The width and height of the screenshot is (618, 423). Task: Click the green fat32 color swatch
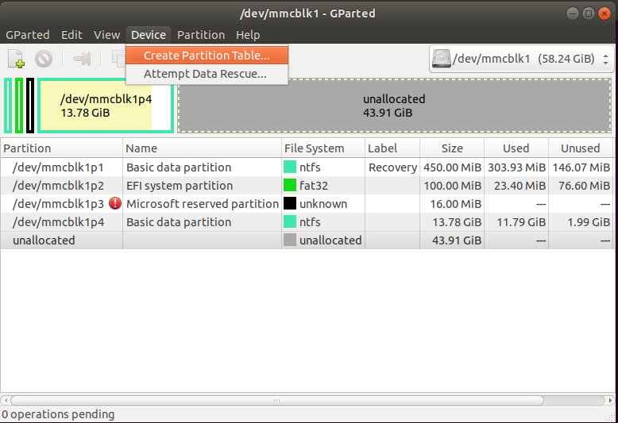290,185
